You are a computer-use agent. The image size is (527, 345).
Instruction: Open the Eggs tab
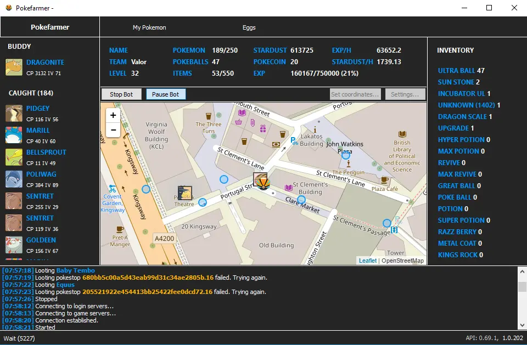click(x=249, y=27)
